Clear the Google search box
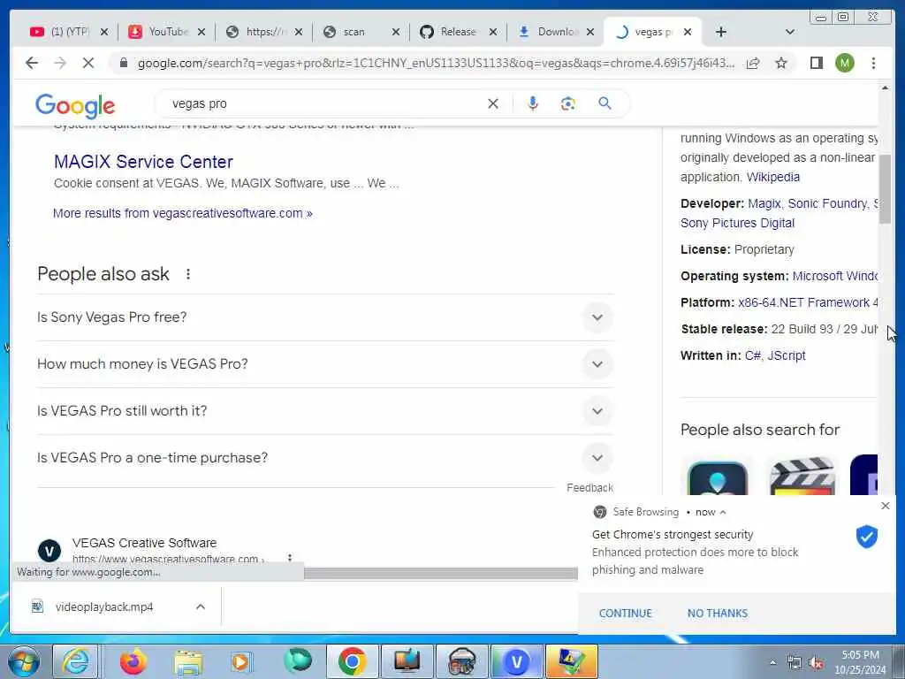The image size is (905, 679). tap(493, 104)
